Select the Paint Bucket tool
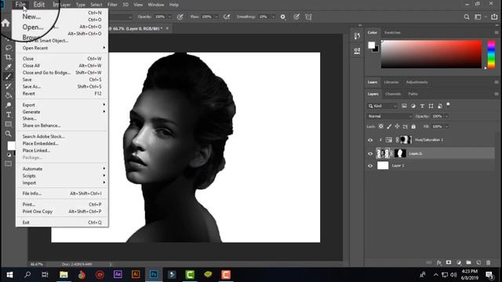Viewport: 502px width, 282px height. 9,96
